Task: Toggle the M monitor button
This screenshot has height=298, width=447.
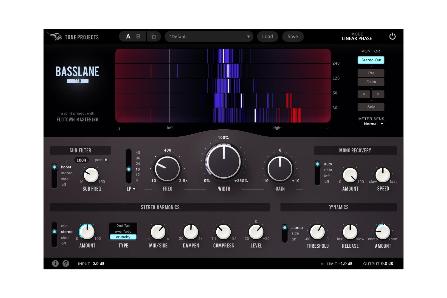Action: pyautogui.click(x=364, y=94)
